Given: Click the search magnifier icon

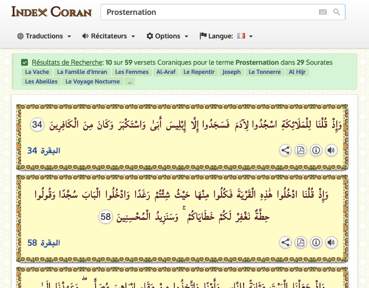Looking at the screenshot, I should point(337,12).
